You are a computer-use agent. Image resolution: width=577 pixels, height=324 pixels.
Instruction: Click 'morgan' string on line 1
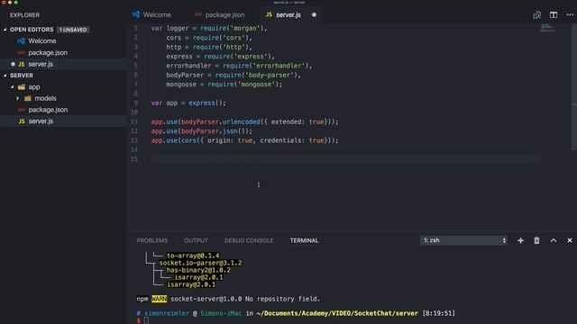tap(245, 28)
